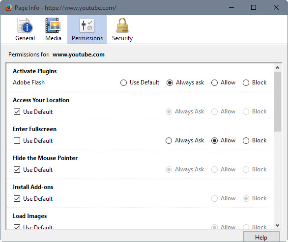
Task: Open the Security tab
Action: [x=122, y=29]
